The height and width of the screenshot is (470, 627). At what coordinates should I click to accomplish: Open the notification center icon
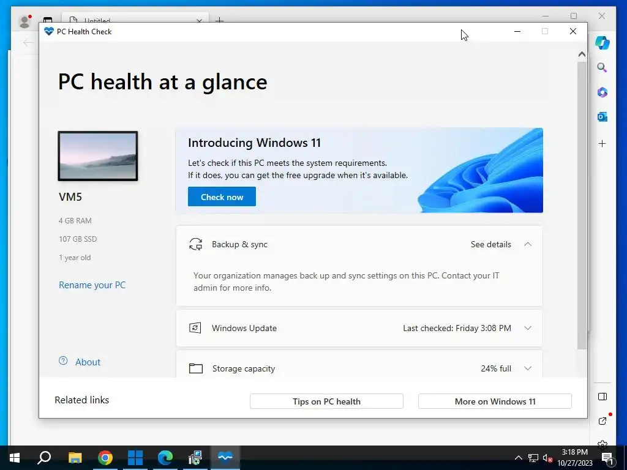pos(607,458)
